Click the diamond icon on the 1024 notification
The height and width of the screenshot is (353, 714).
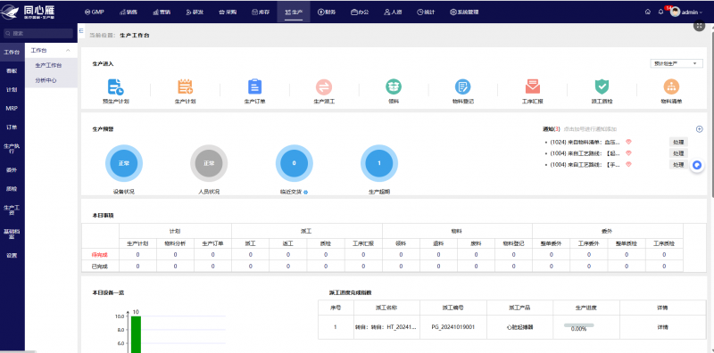pos(628,142)
